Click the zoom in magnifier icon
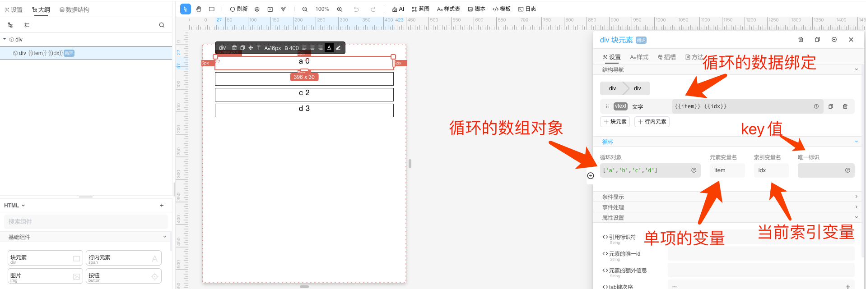The height and width of the screenshot is (289, 866). 340,9
